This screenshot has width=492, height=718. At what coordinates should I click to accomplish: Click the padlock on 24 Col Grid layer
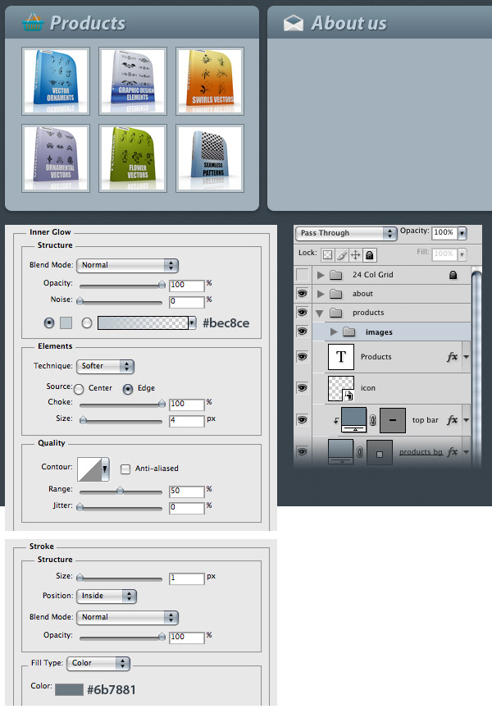point(453,275)
